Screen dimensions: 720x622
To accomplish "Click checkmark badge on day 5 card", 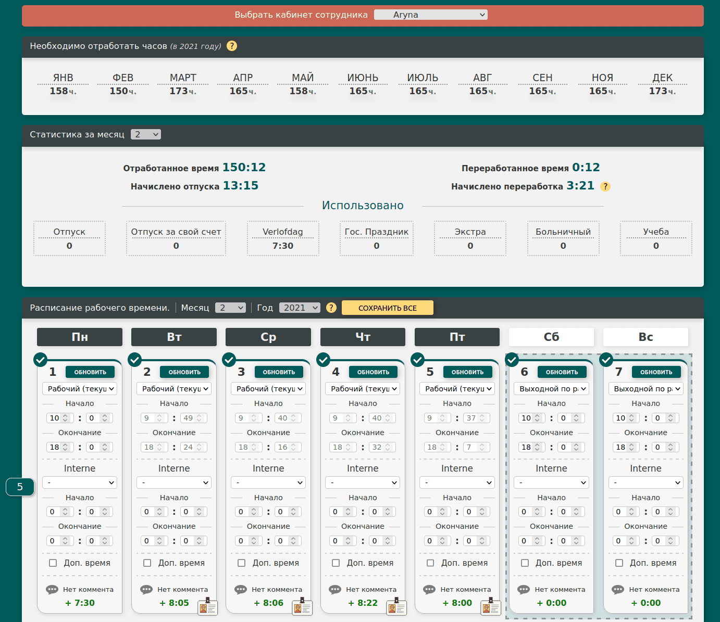I will point(417,360).
